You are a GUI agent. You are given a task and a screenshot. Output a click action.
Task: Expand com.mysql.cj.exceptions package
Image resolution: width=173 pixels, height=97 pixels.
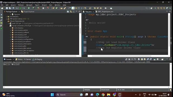click(x=11, y=41)
